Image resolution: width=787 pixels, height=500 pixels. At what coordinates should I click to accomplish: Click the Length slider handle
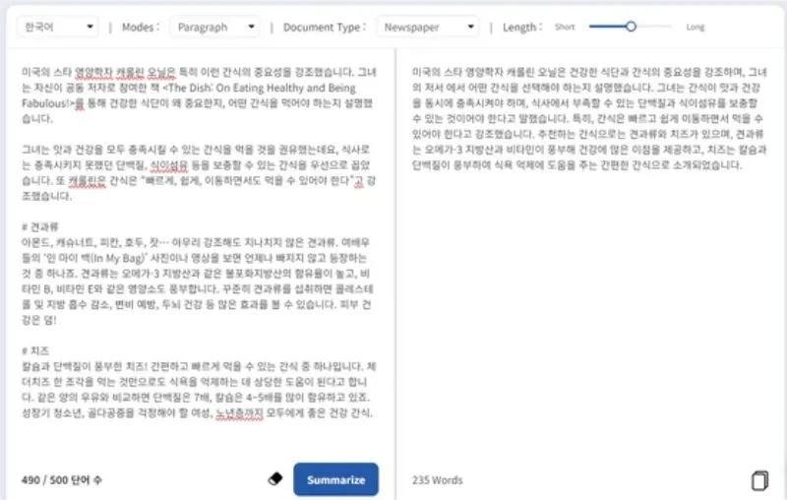pos(631,27)
